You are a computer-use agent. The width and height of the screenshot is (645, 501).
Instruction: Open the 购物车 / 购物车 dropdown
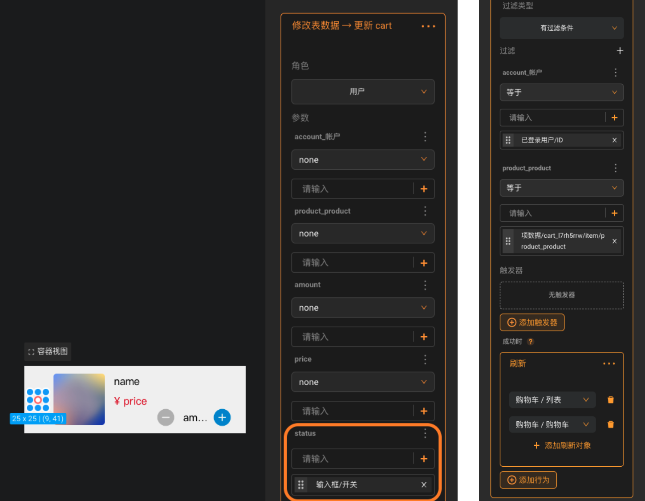tap(552, 424)
